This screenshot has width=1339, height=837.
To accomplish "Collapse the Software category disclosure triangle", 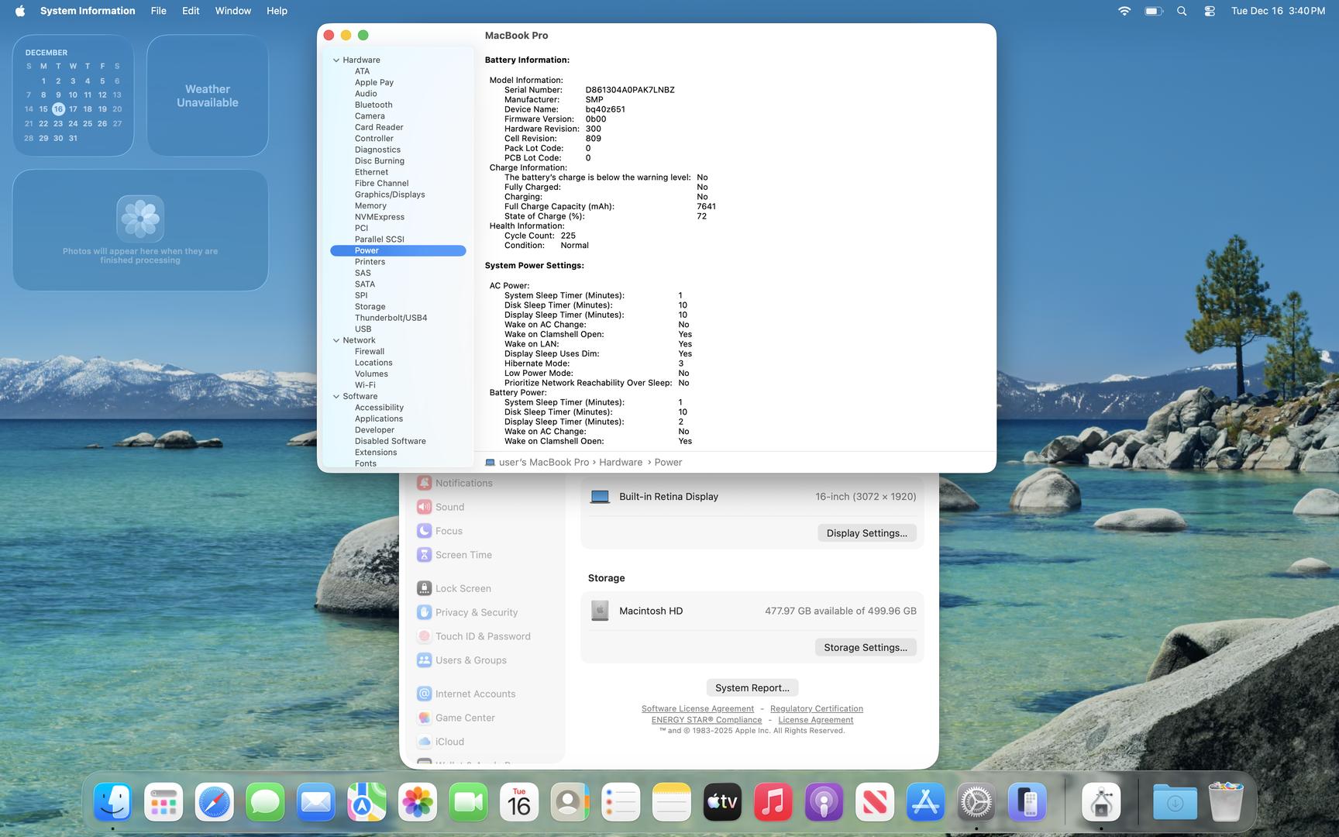I will click(x=336, y=397).
